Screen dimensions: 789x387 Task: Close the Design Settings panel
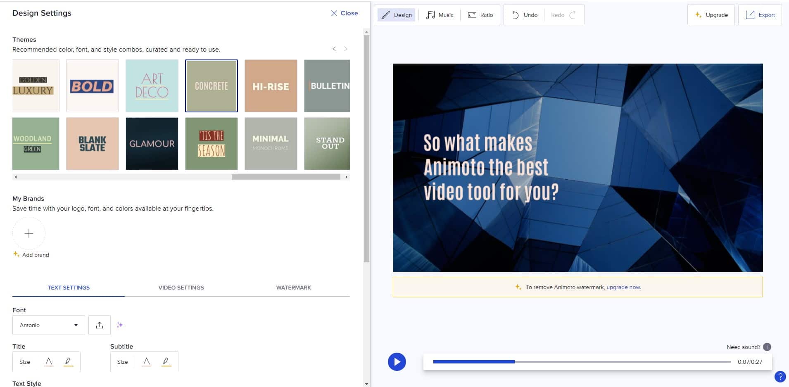click(x=344, y=13)
